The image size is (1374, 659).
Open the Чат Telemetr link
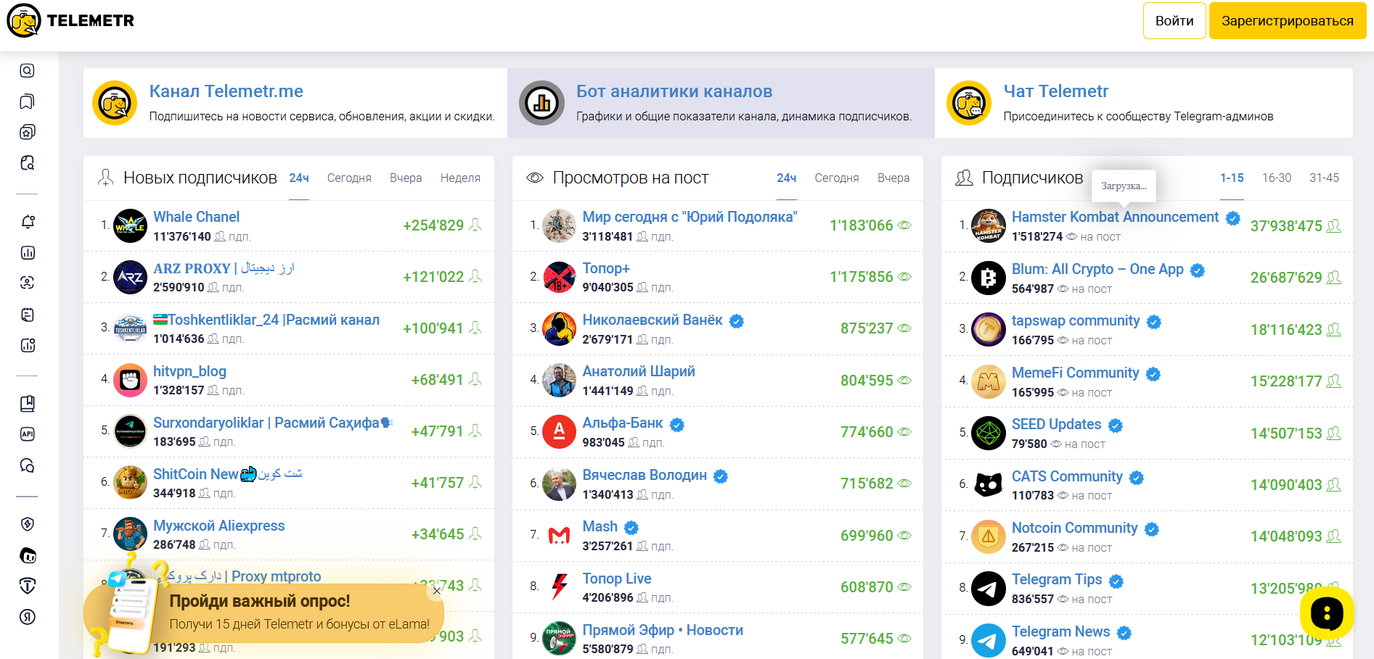tap(1056, 91)
